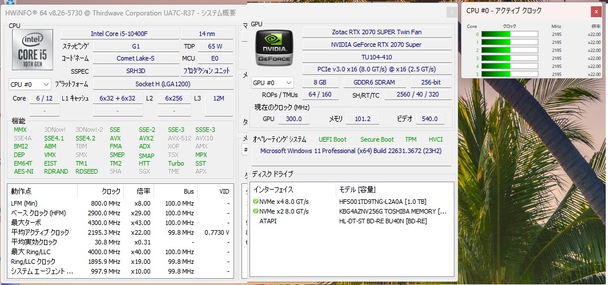This screenshot has width=608, height=285.
Task: Click the AES-NI feature label
Action: click(x=23, y=171)
